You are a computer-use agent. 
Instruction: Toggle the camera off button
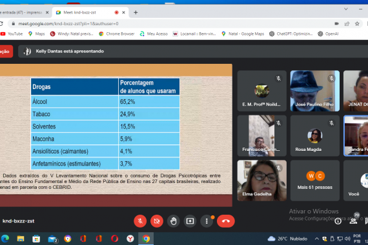coord(157,221)
